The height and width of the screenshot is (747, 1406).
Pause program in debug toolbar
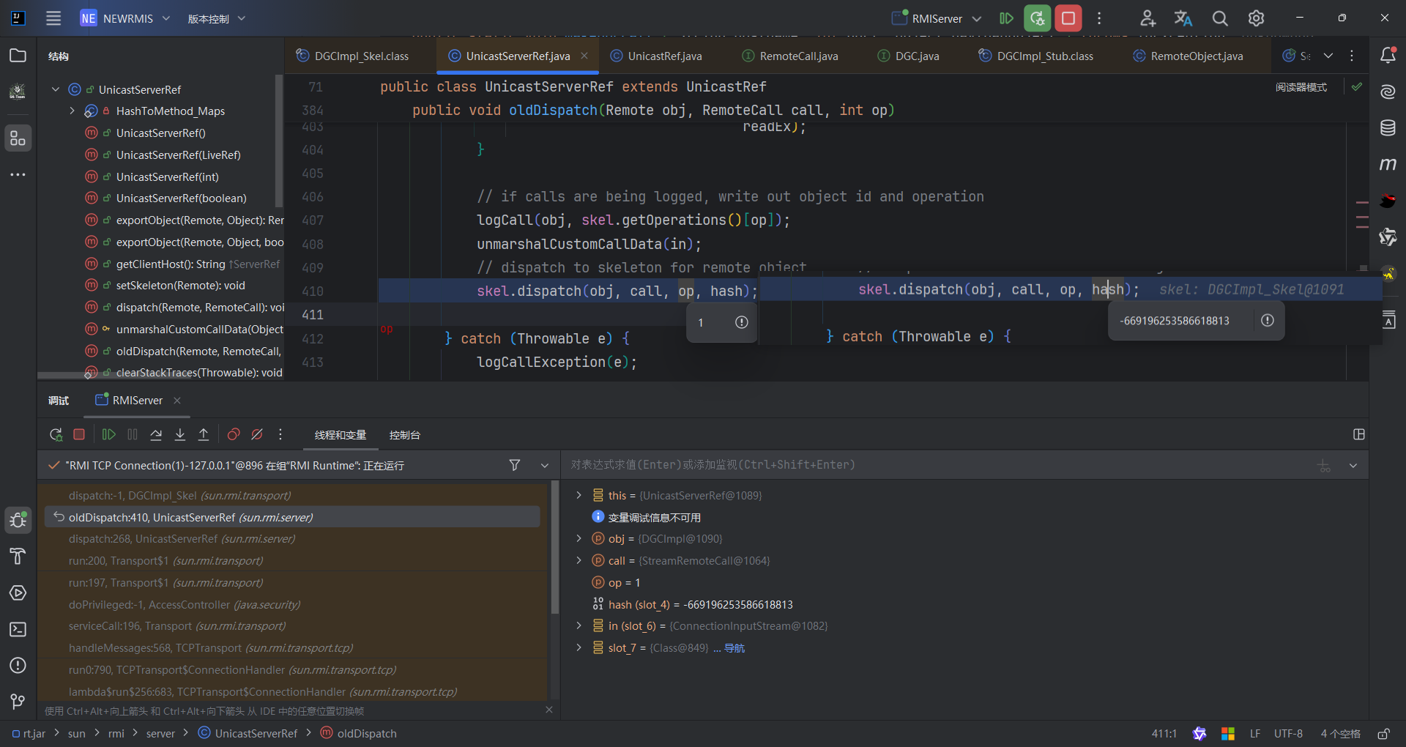tap(133, 434)
